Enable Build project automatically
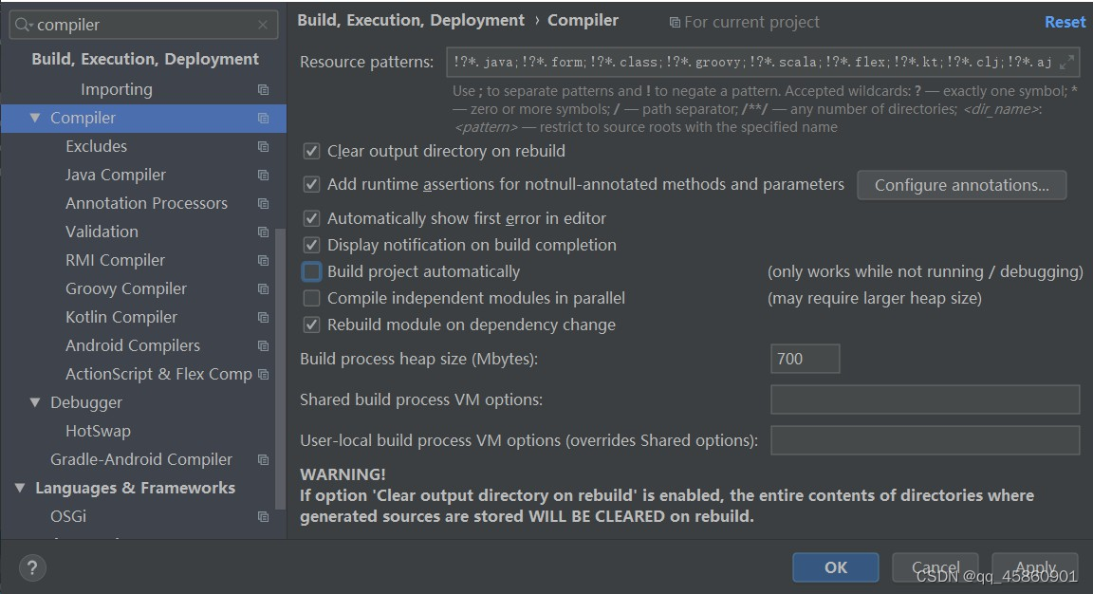This screenshot has height=594, width=1093. tap(311, 271)
